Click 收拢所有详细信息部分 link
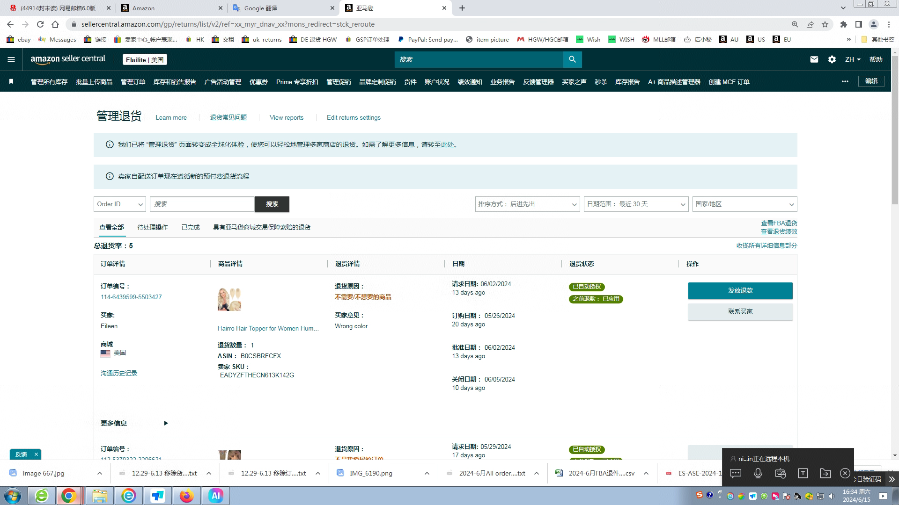 click(x=766, y=245)
